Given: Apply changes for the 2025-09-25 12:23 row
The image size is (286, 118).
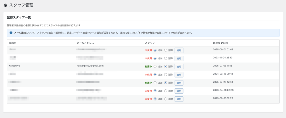Looking at the screenshot, I should 179,99.
